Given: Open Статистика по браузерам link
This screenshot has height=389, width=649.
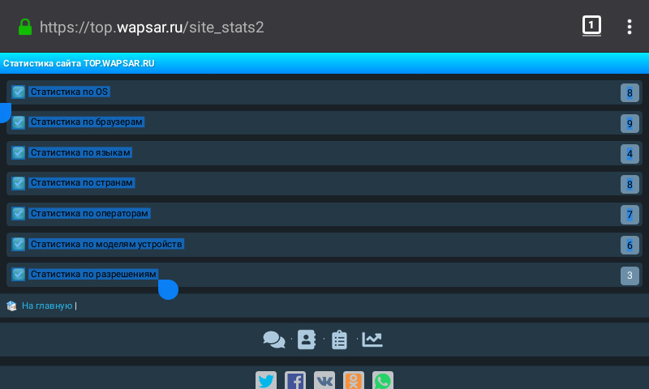Looking at the screenshot, I should click(x=87, y=122).
